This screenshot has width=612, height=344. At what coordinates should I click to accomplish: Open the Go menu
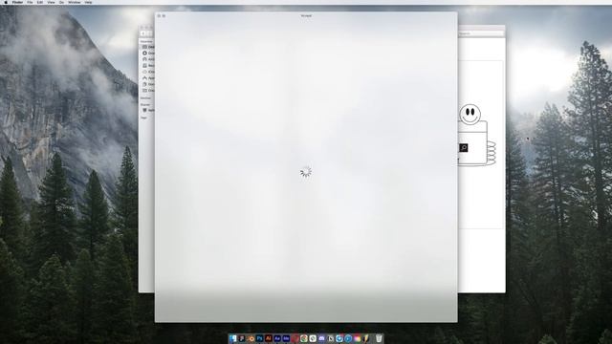[x=61, y=2]
